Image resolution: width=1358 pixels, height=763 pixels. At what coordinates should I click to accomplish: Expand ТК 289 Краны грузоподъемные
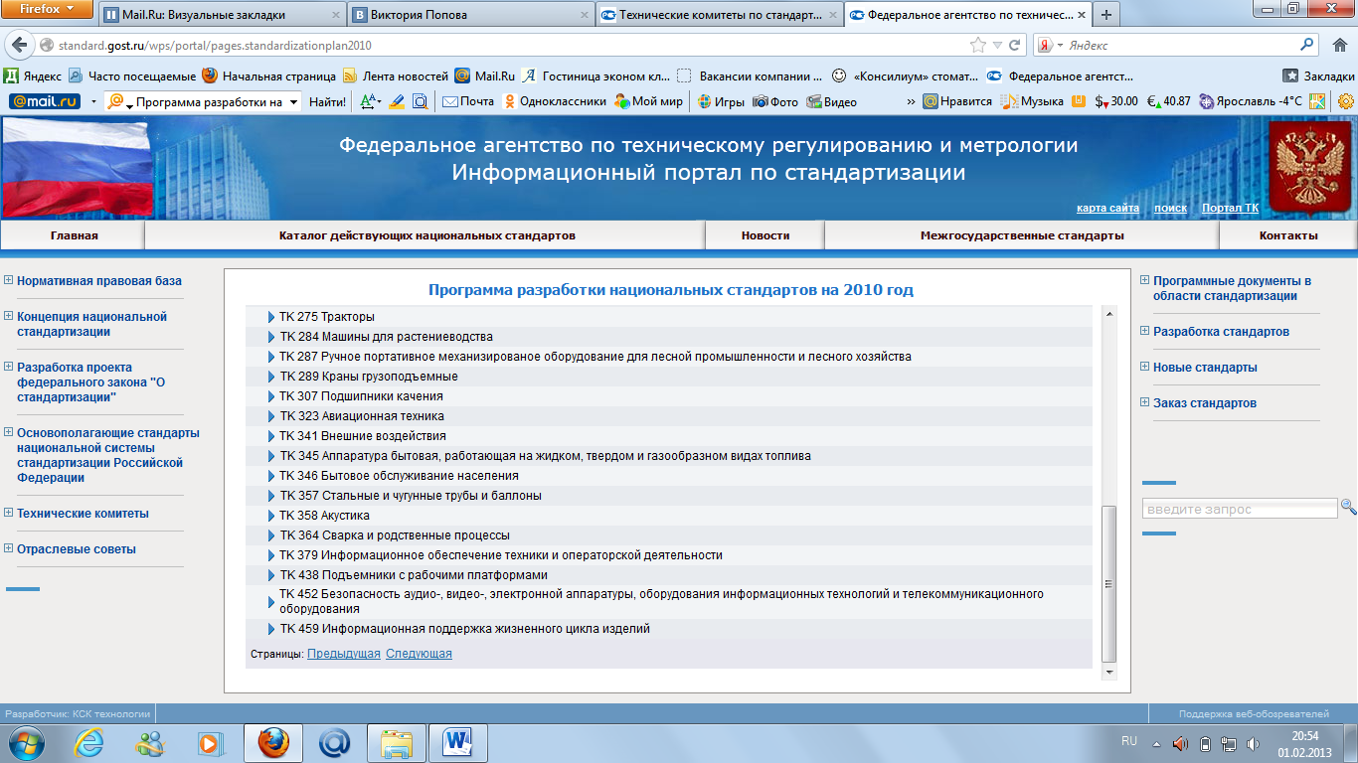271,377
